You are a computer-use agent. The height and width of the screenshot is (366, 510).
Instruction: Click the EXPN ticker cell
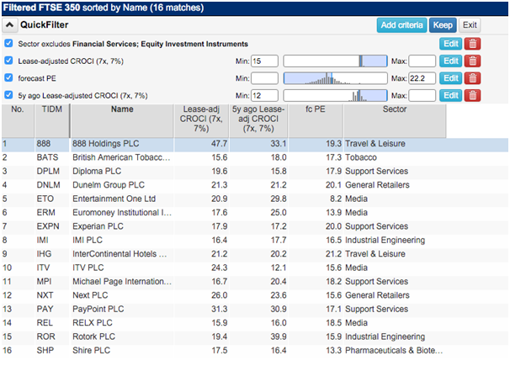[x=48, y=226]
